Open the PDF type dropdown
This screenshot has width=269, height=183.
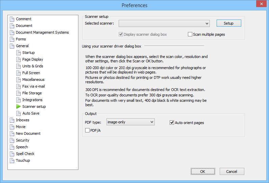130,122
